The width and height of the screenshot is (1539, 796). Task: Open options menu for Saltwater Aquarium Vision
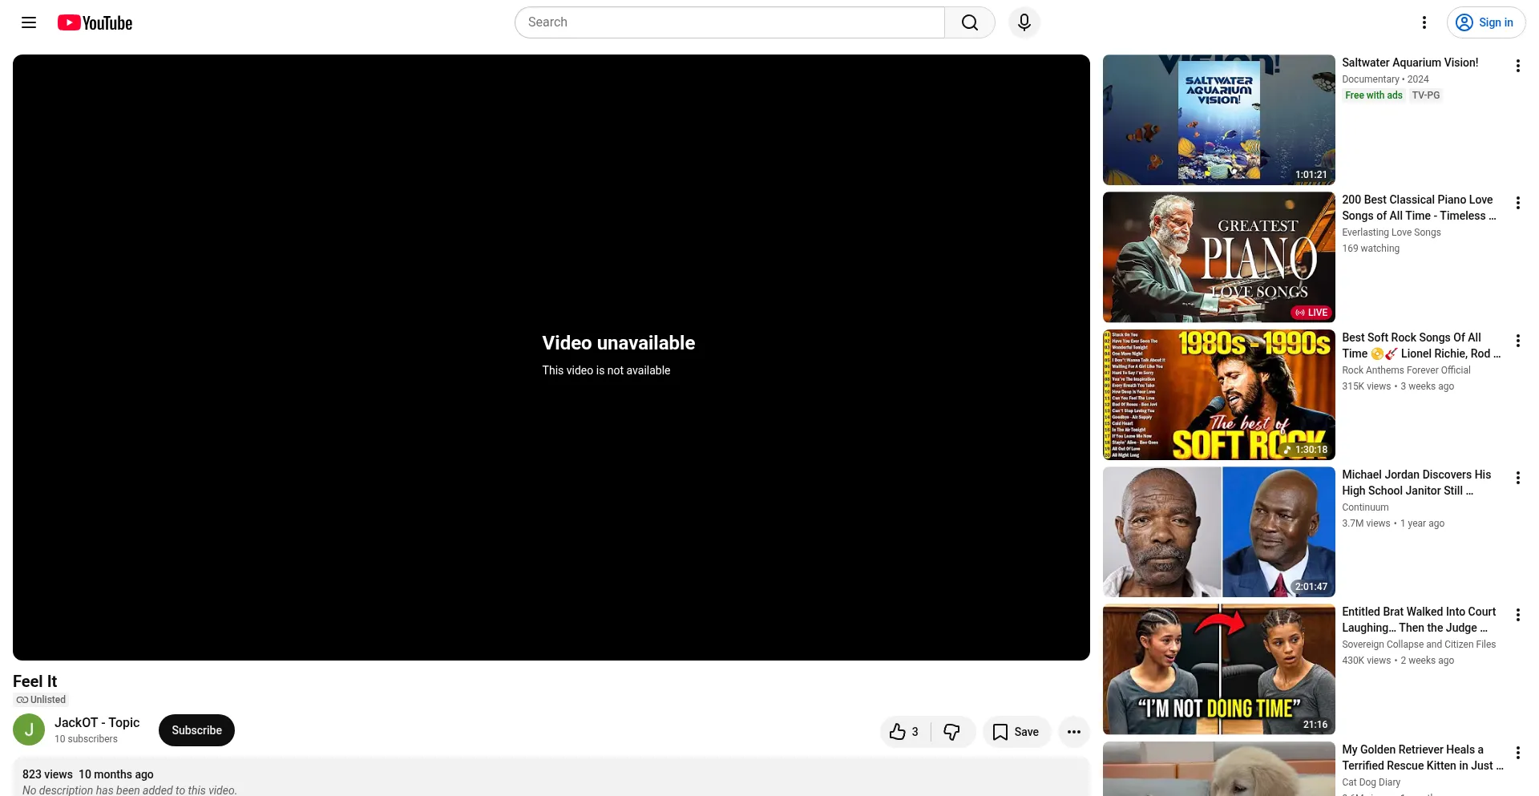point(1518,66)
